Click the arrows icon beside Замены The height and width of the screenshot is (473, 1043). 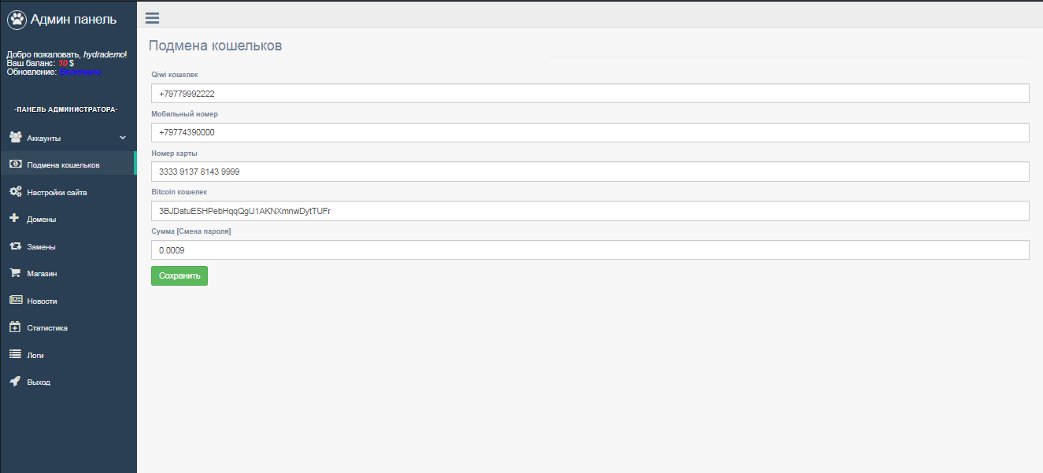(x=15, y=246)
